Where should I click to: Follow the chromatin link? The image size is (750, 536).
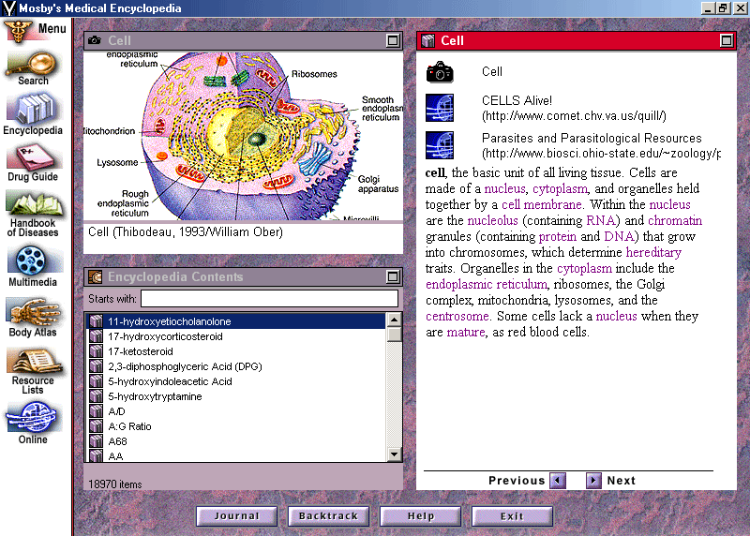click(675, 220)
